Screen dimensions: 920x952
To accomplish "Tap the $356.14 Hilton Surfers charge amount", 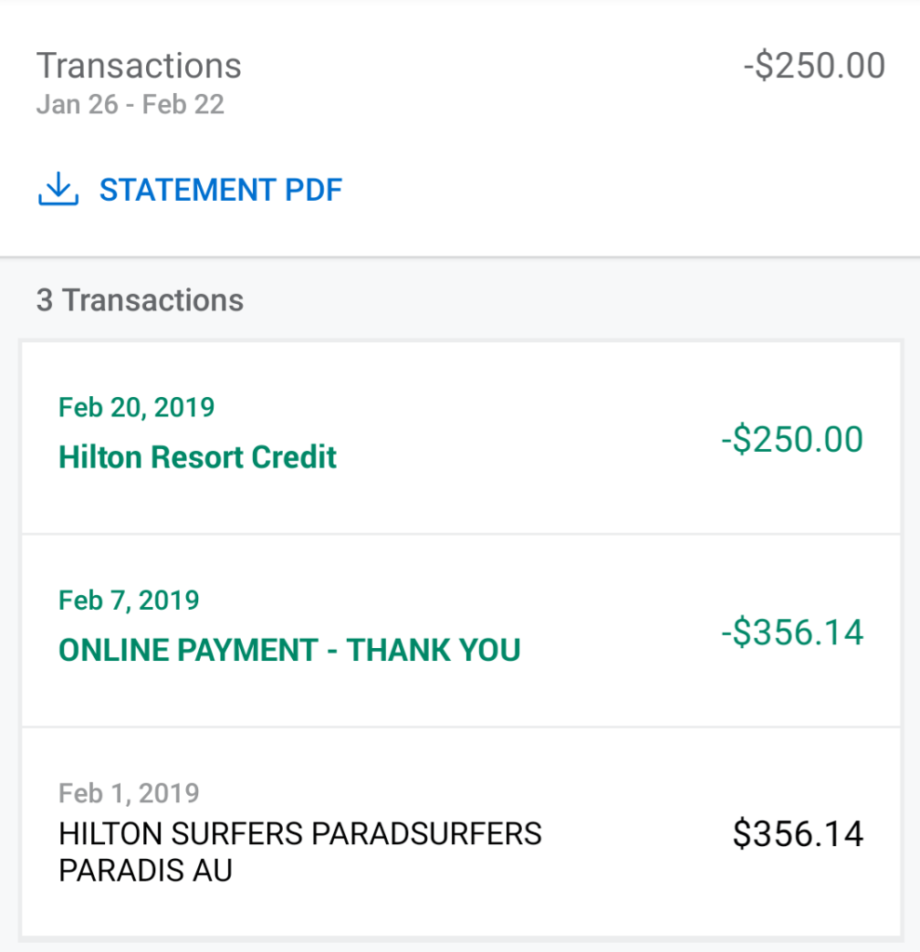I will 798,833.
